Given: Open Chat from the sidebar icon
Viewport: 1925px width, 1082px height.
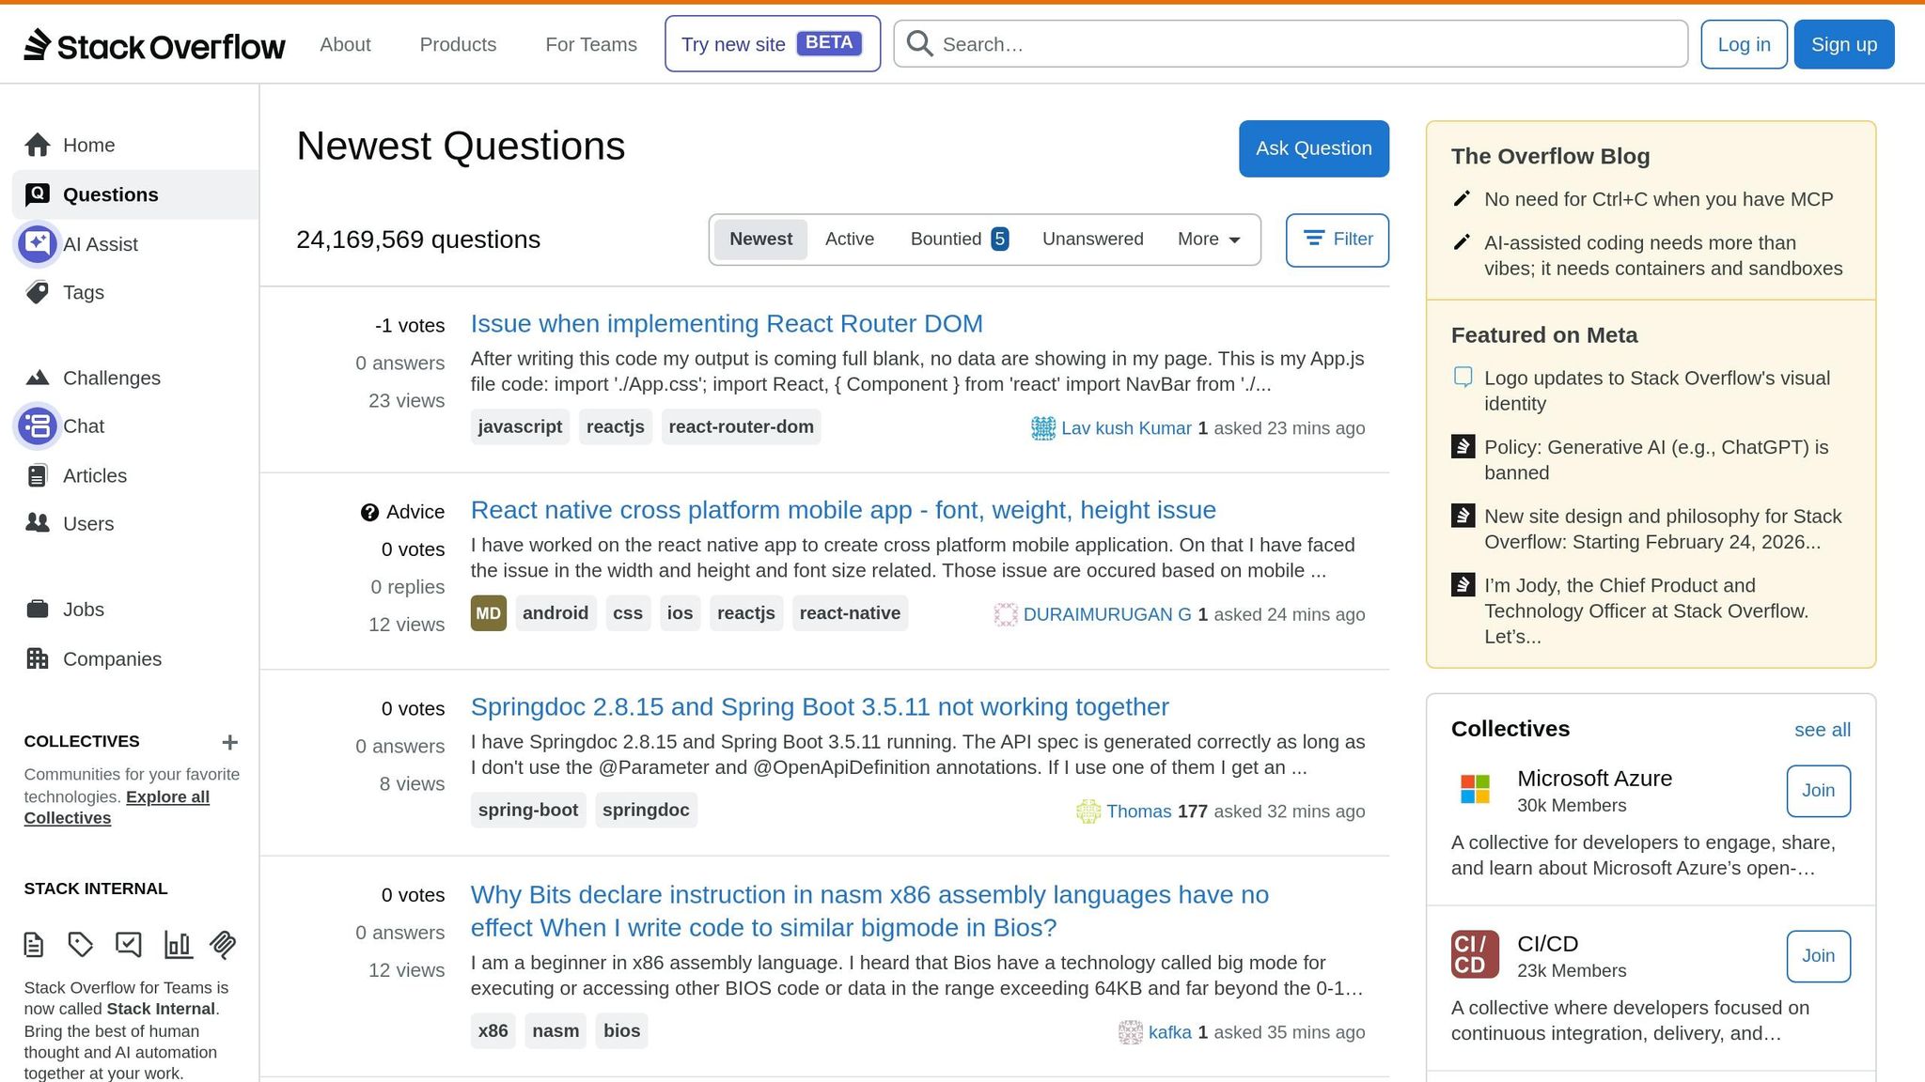Looking at the screenshot, I should tap(37, 425).
